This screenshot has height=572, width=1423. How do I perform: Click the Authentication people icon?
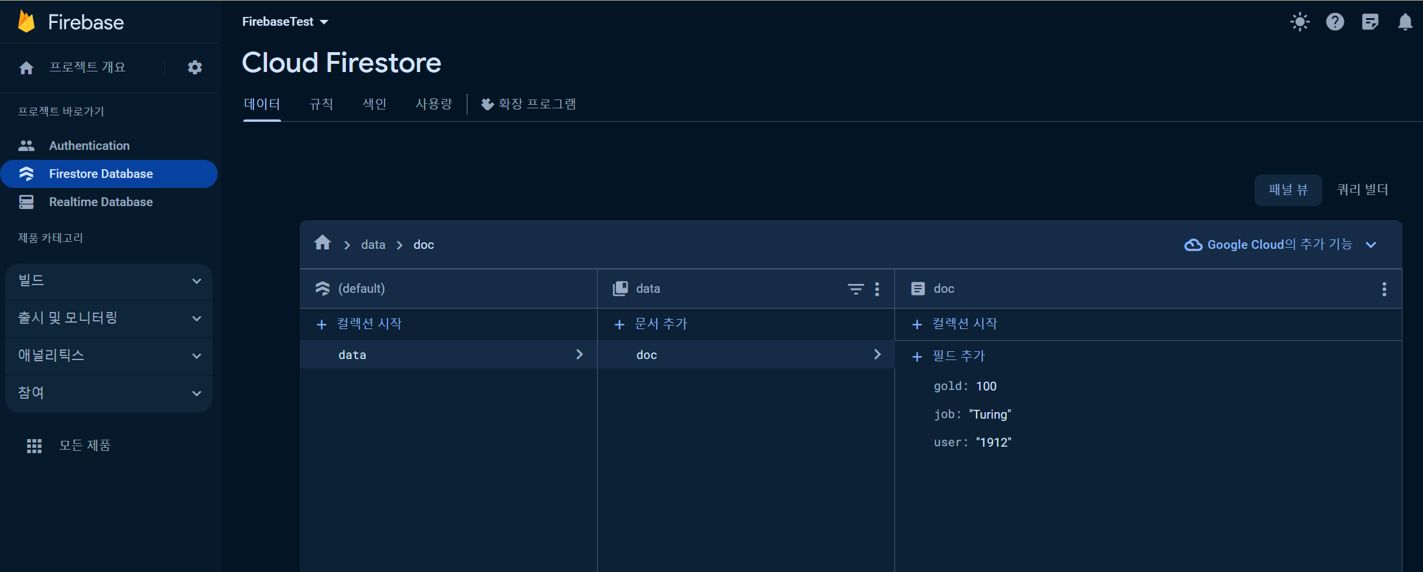26,146
